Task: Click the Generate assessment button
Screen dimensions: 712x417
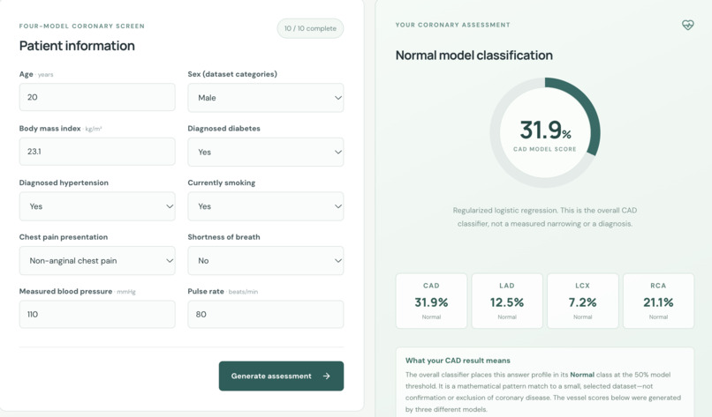Action: 281,376
